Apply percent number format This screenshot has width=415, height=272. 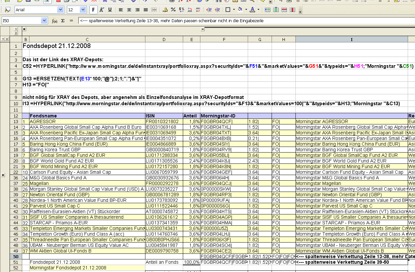tap(173, 10)
